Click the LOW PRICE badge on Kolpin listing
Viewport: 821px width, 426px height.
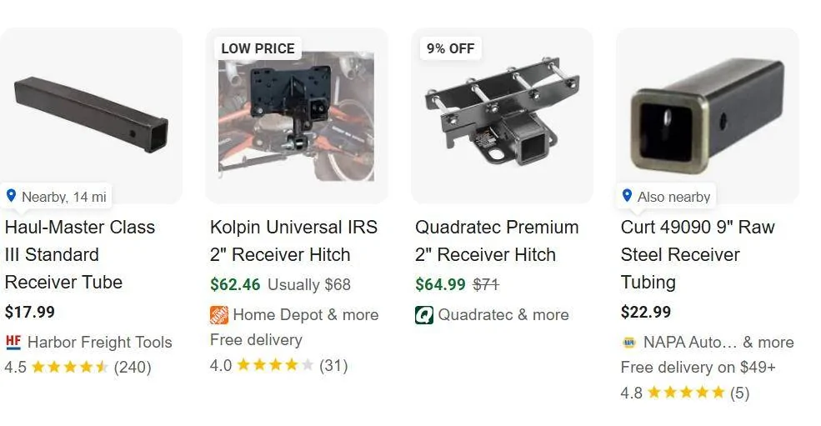point(258,48)
